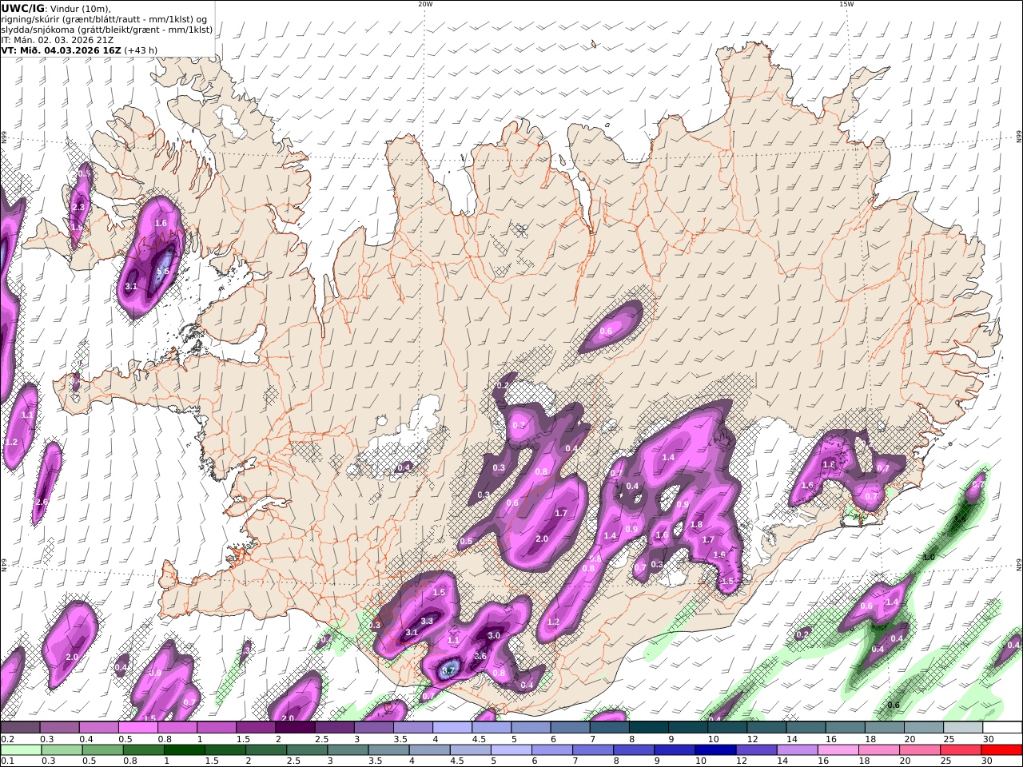Select the lavender 4 swatch in snow scale
This screenshot has width=1023, height=767.
tap(452, 728)
